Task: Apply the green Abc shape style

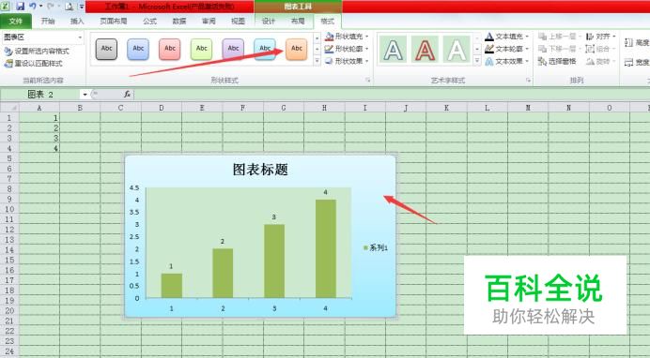Action: [x=201, y=49]
